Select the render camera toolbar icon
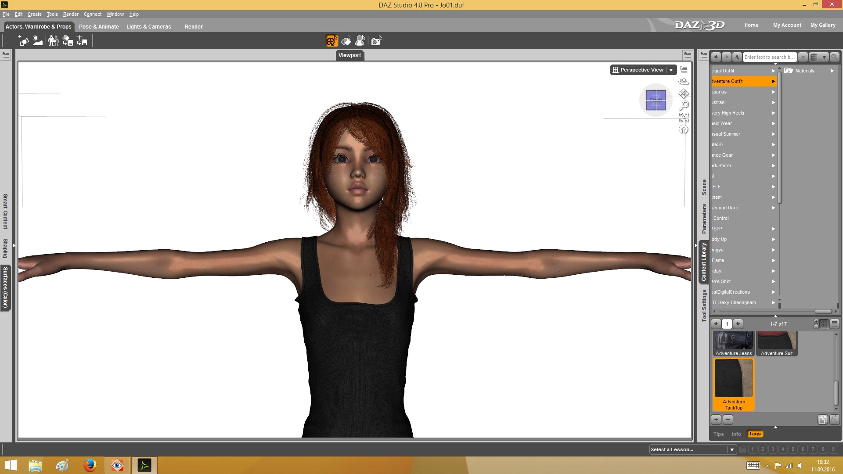The height and width of the screenshot is (474, 843). (x=376, y=41)
